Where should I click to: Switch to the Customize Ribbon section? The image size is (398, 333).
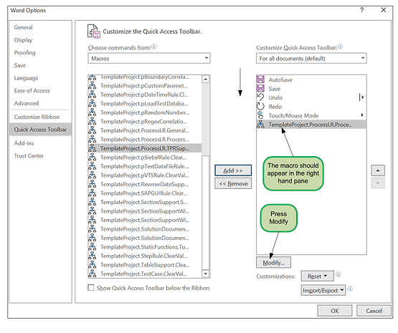point(37,117)
